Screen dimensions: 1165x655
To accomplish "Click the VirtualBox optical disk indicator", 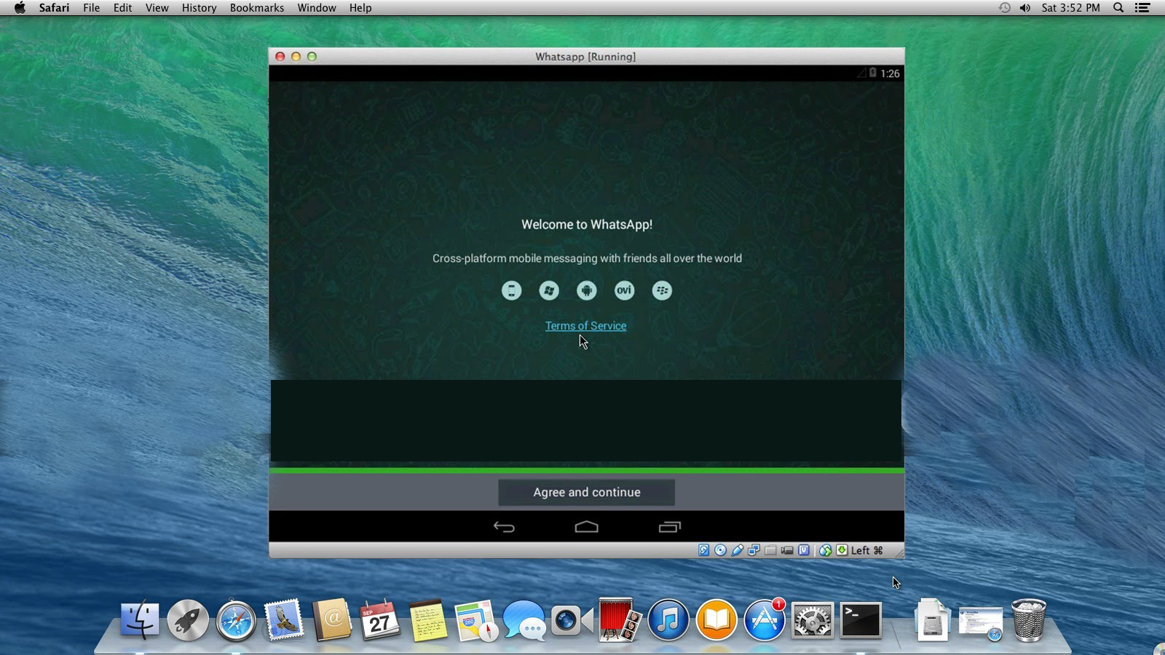I will [x=720, y=550].
